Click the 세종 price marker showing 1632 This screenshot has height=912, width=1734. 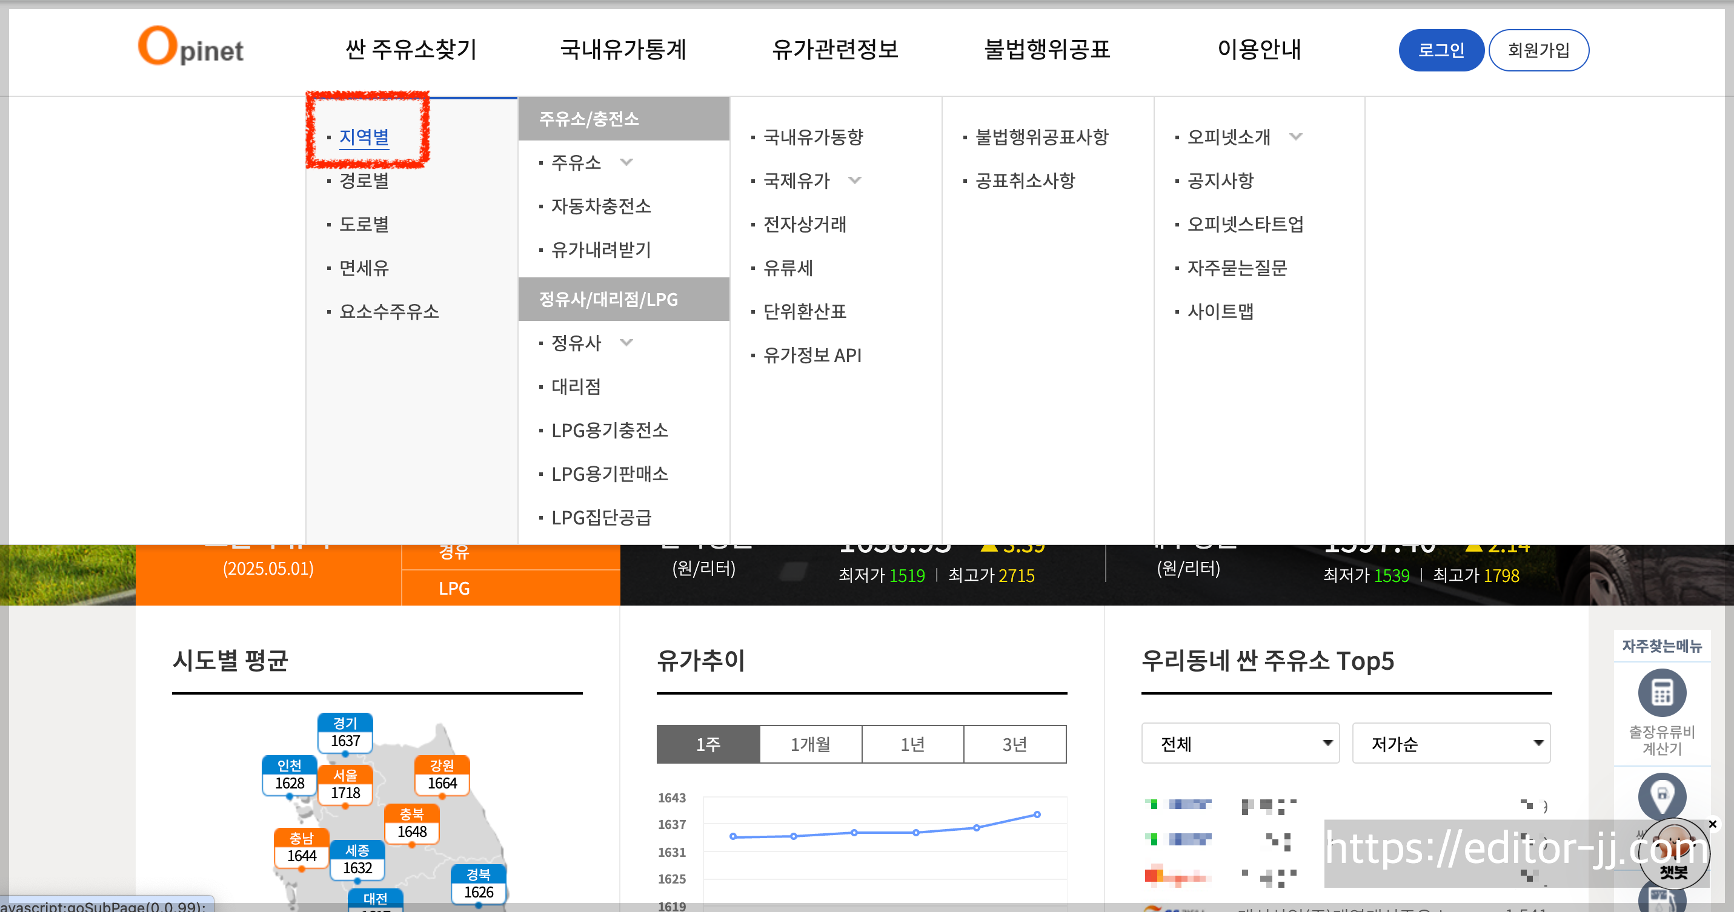pos(357,859)
